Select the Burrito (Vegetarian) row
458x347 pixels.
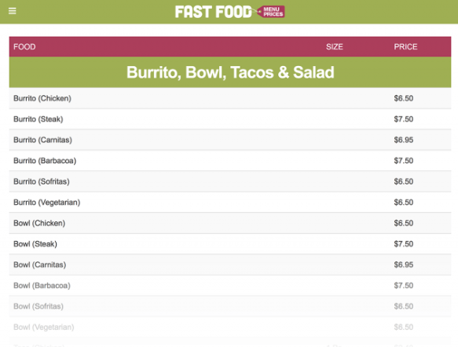230,203
